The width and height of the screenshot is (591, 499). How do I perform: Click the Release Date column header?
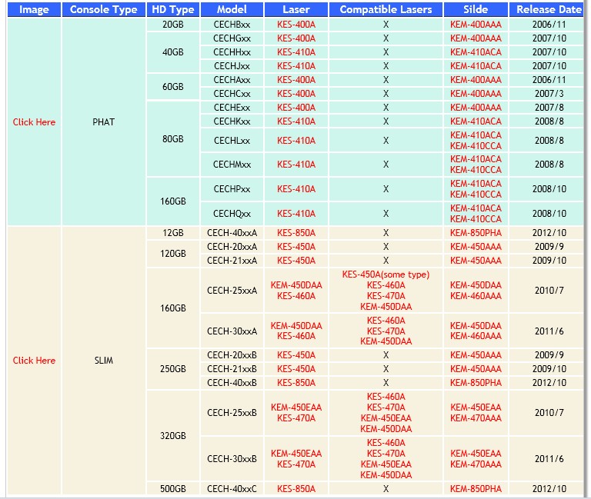click(546, 9)
